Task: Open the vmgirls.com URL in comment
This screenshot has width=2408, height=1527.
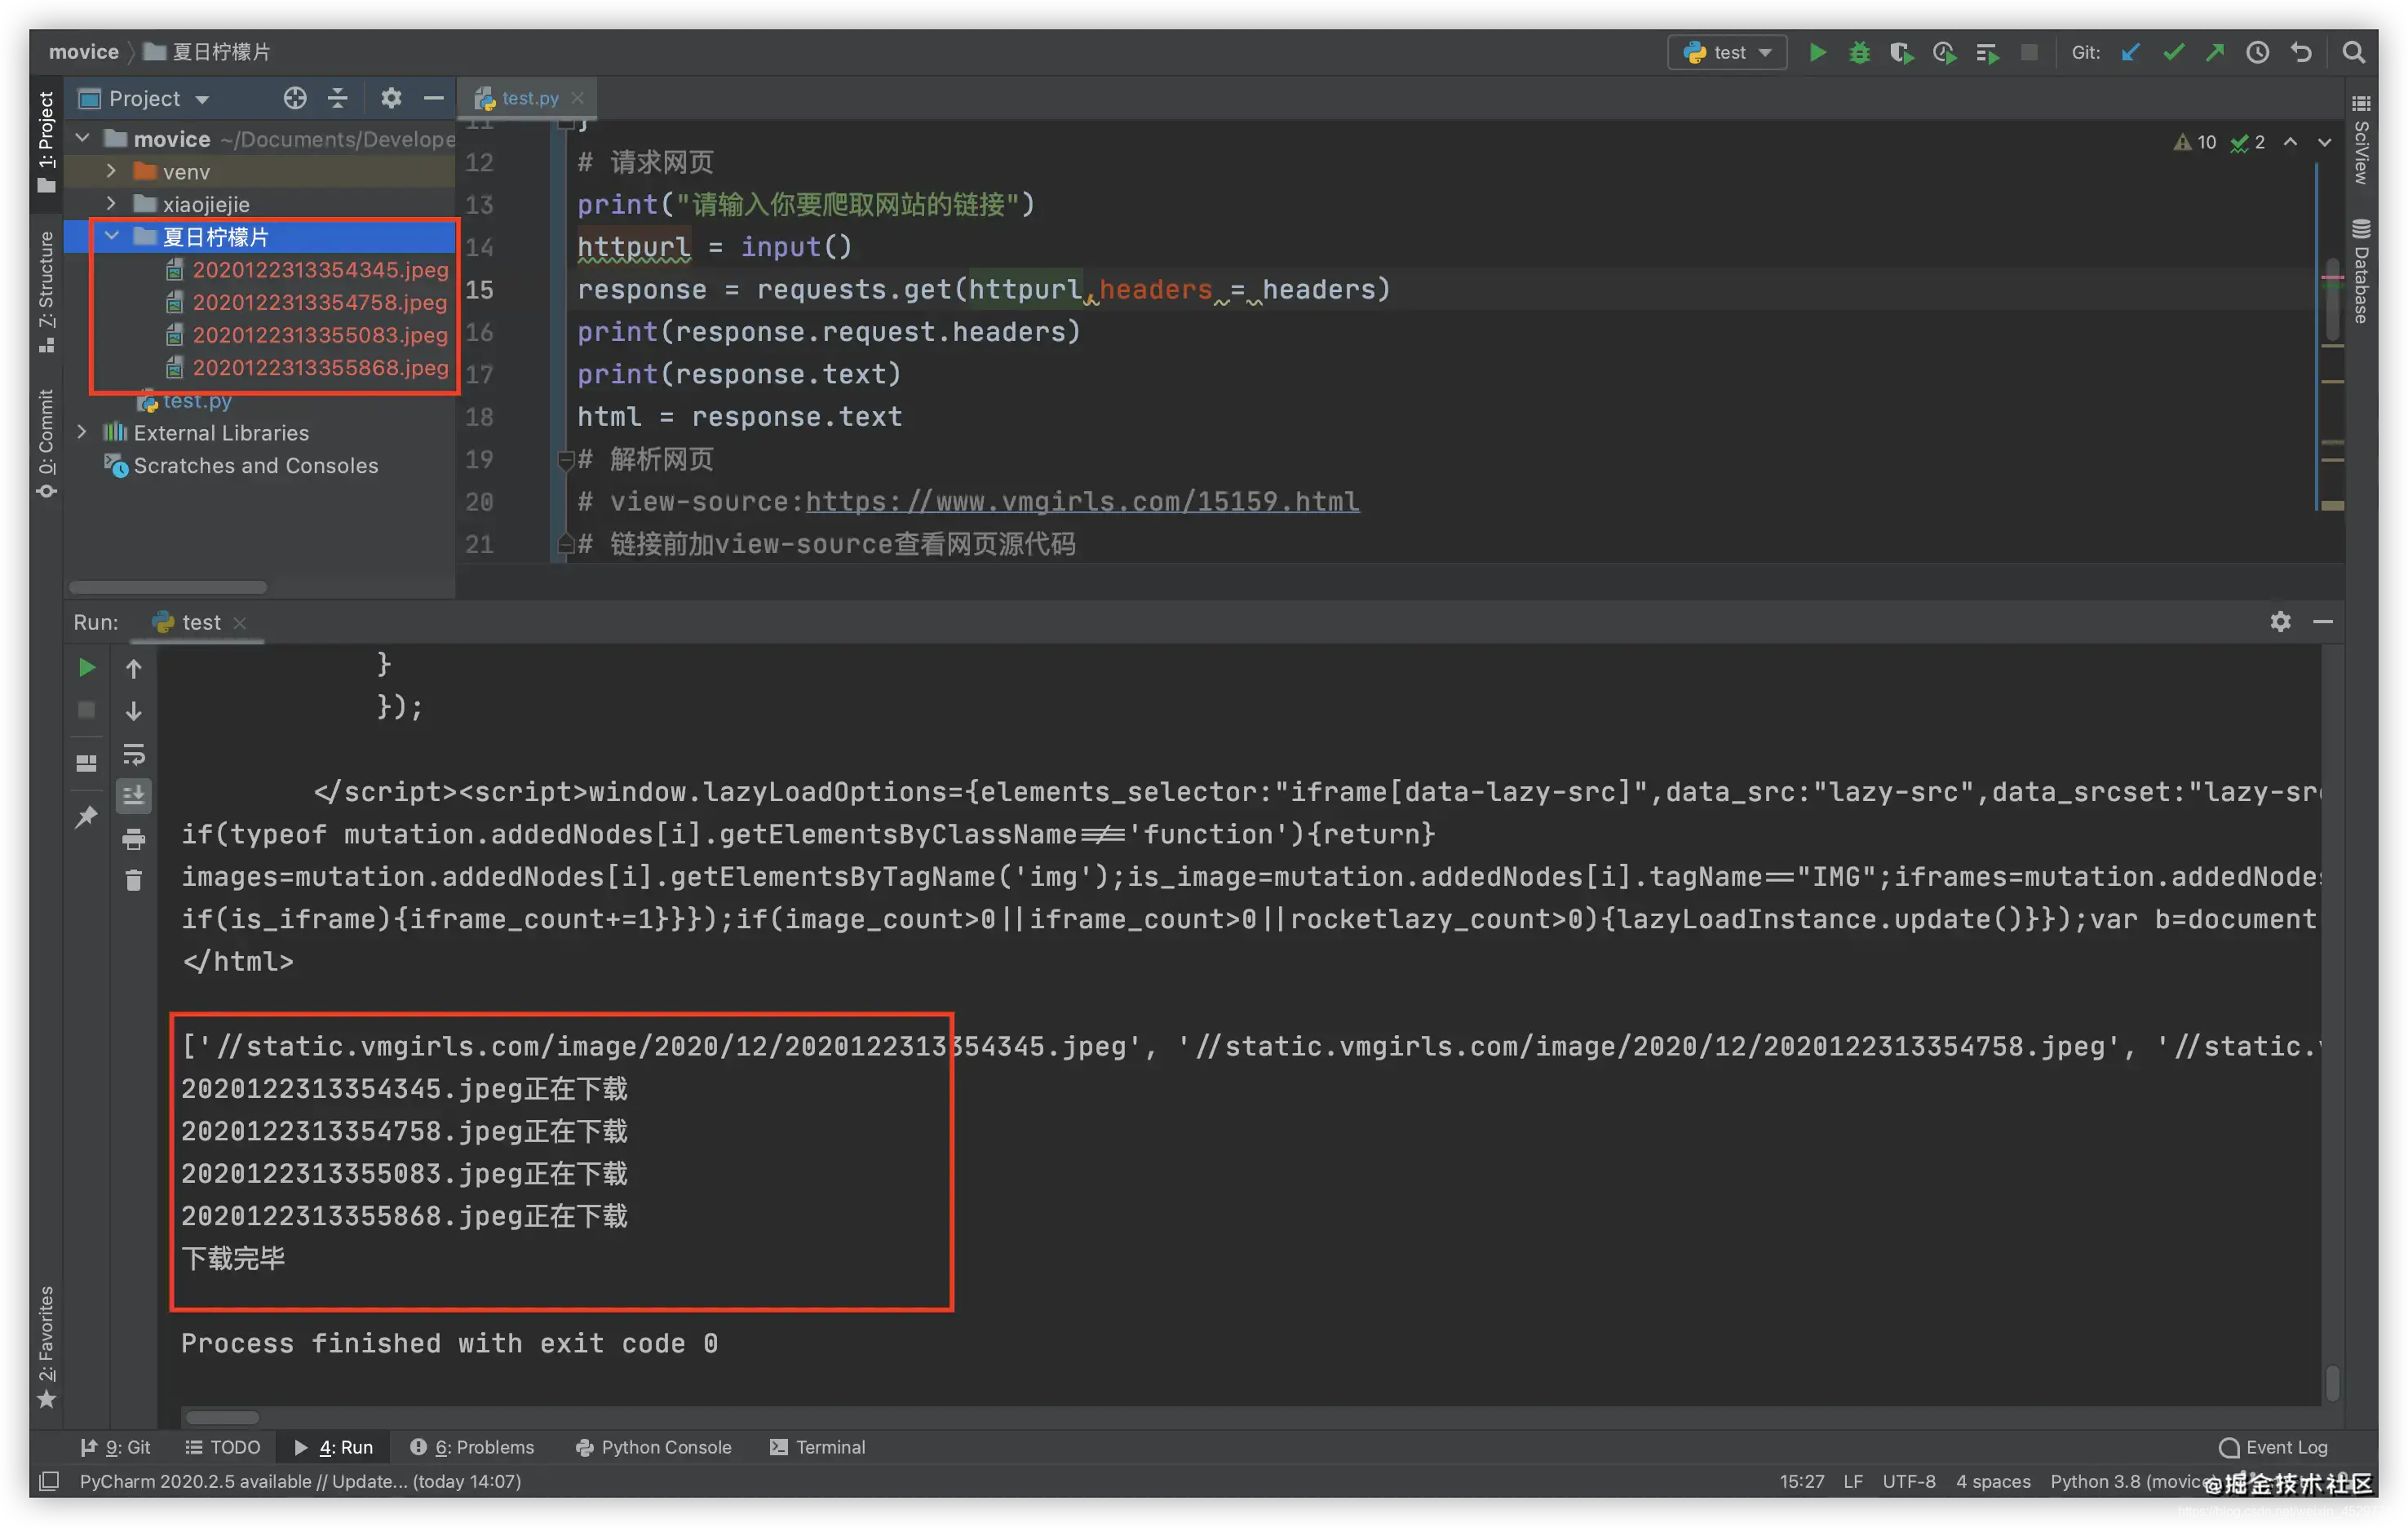Action: click(1083, 501)
